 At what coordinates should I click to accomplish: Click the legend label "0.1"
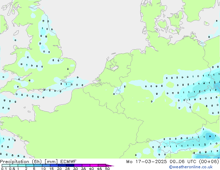4,169
